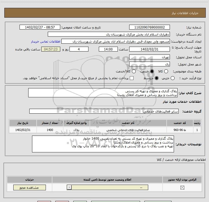Click the quantity cell 1400
Screen dimensions: 209x202
click(x=50, y=130)
